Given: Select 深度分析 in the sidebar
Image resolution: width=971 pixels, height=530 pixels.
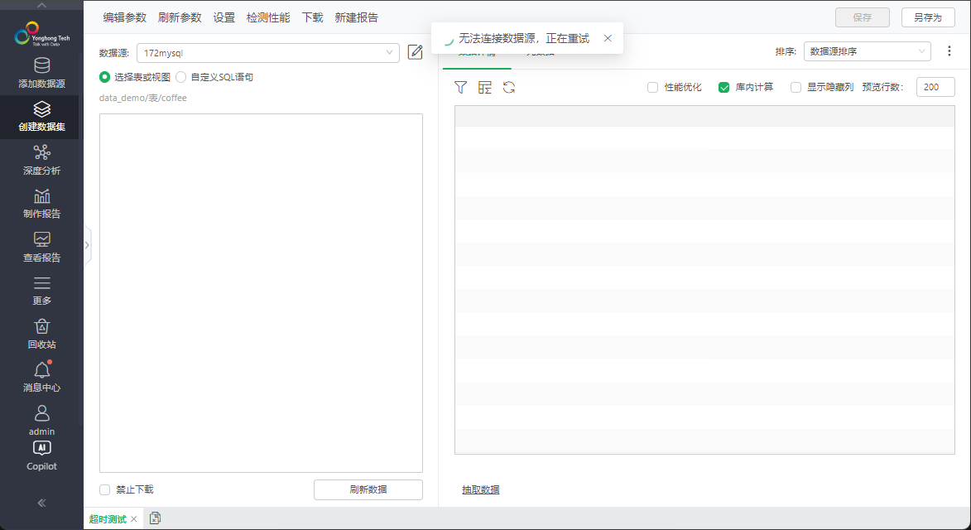Looking at the screenshot, I should pos(41,160).
